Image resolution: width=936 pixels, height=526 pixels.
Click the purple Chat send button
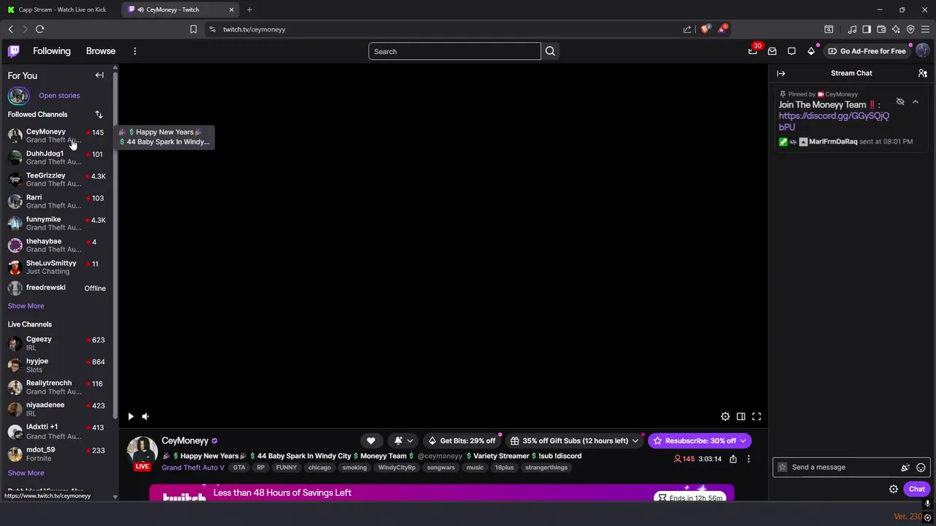(917, 489)
